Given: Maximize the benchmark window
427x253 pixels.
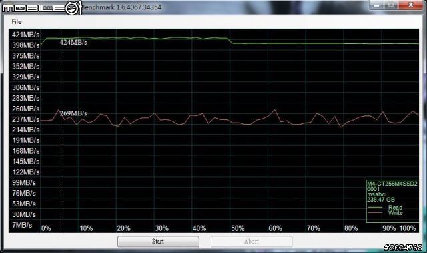Looking at the screenshot, I should pyautogui.click(x=391, y=5).
